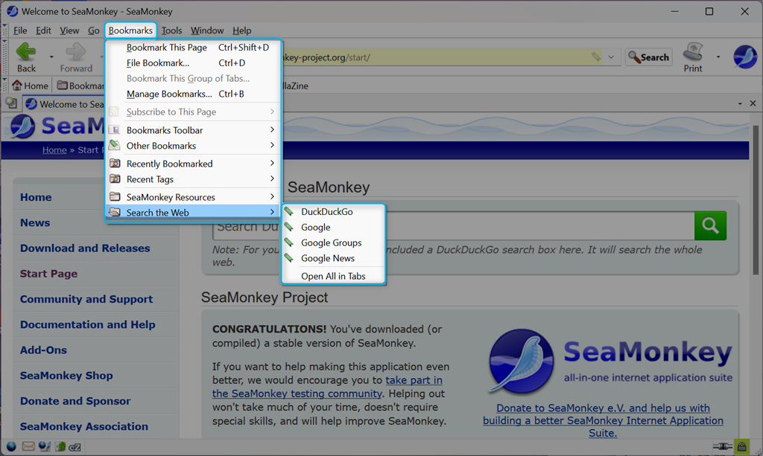Launch ChatZilla from the status bar cZ icon

75,447
